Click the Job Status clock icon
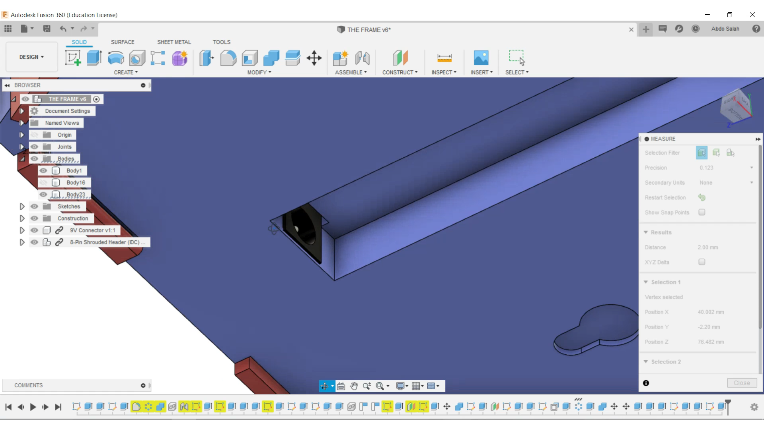 coord(696,29)
